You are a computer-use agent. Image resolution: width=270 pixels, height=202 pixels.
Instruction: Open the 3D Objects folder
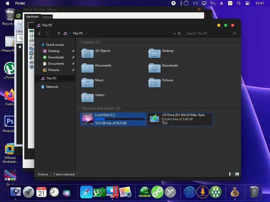pos(95,53)
